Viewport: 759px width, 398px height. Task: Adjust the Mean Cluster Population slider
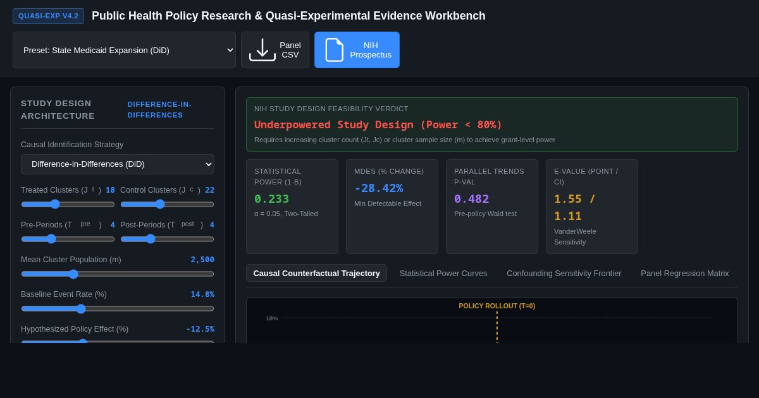pos(118,274)
